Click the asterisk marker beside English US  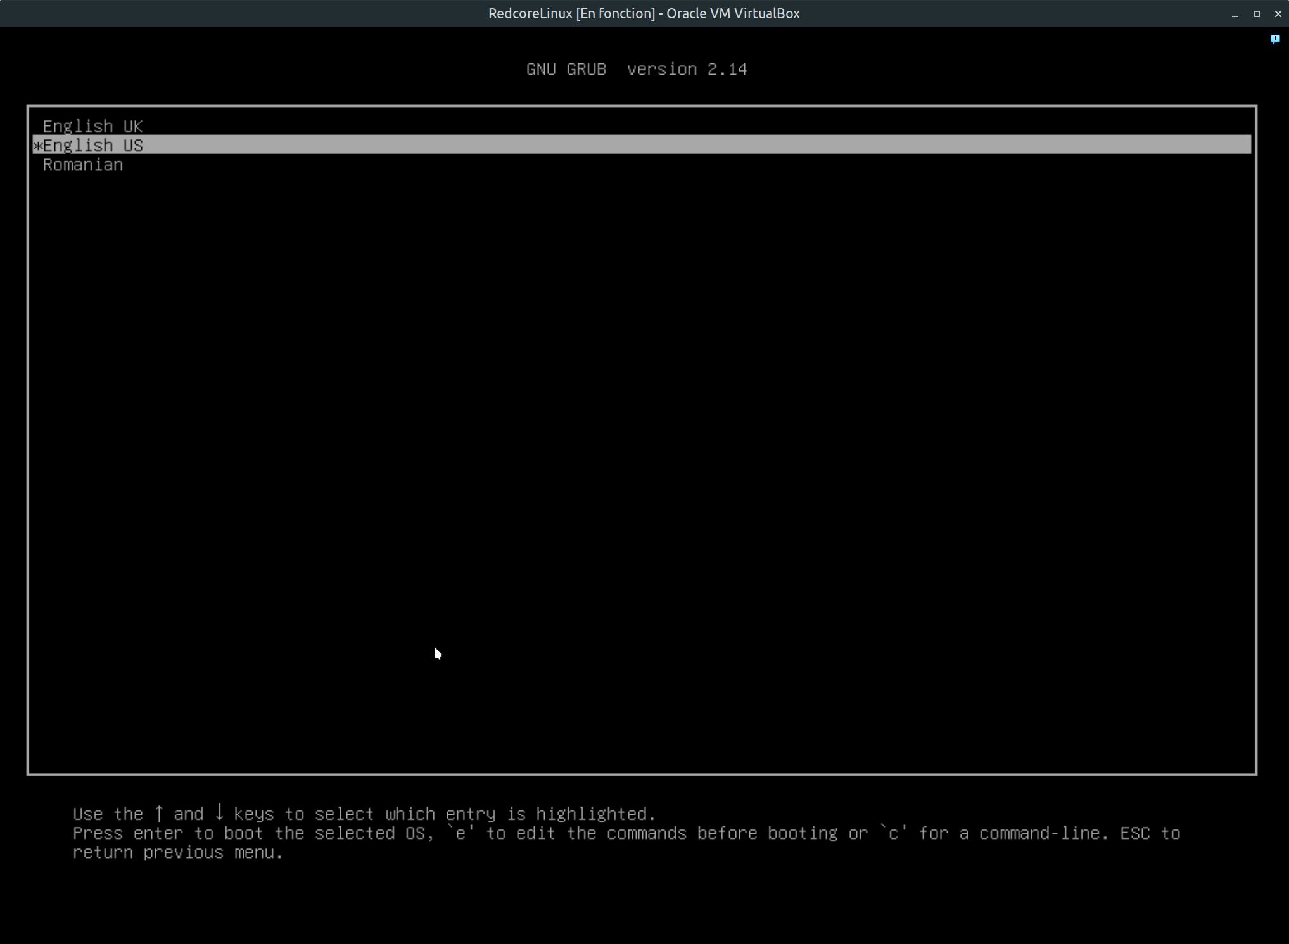(x=38, y=146)
